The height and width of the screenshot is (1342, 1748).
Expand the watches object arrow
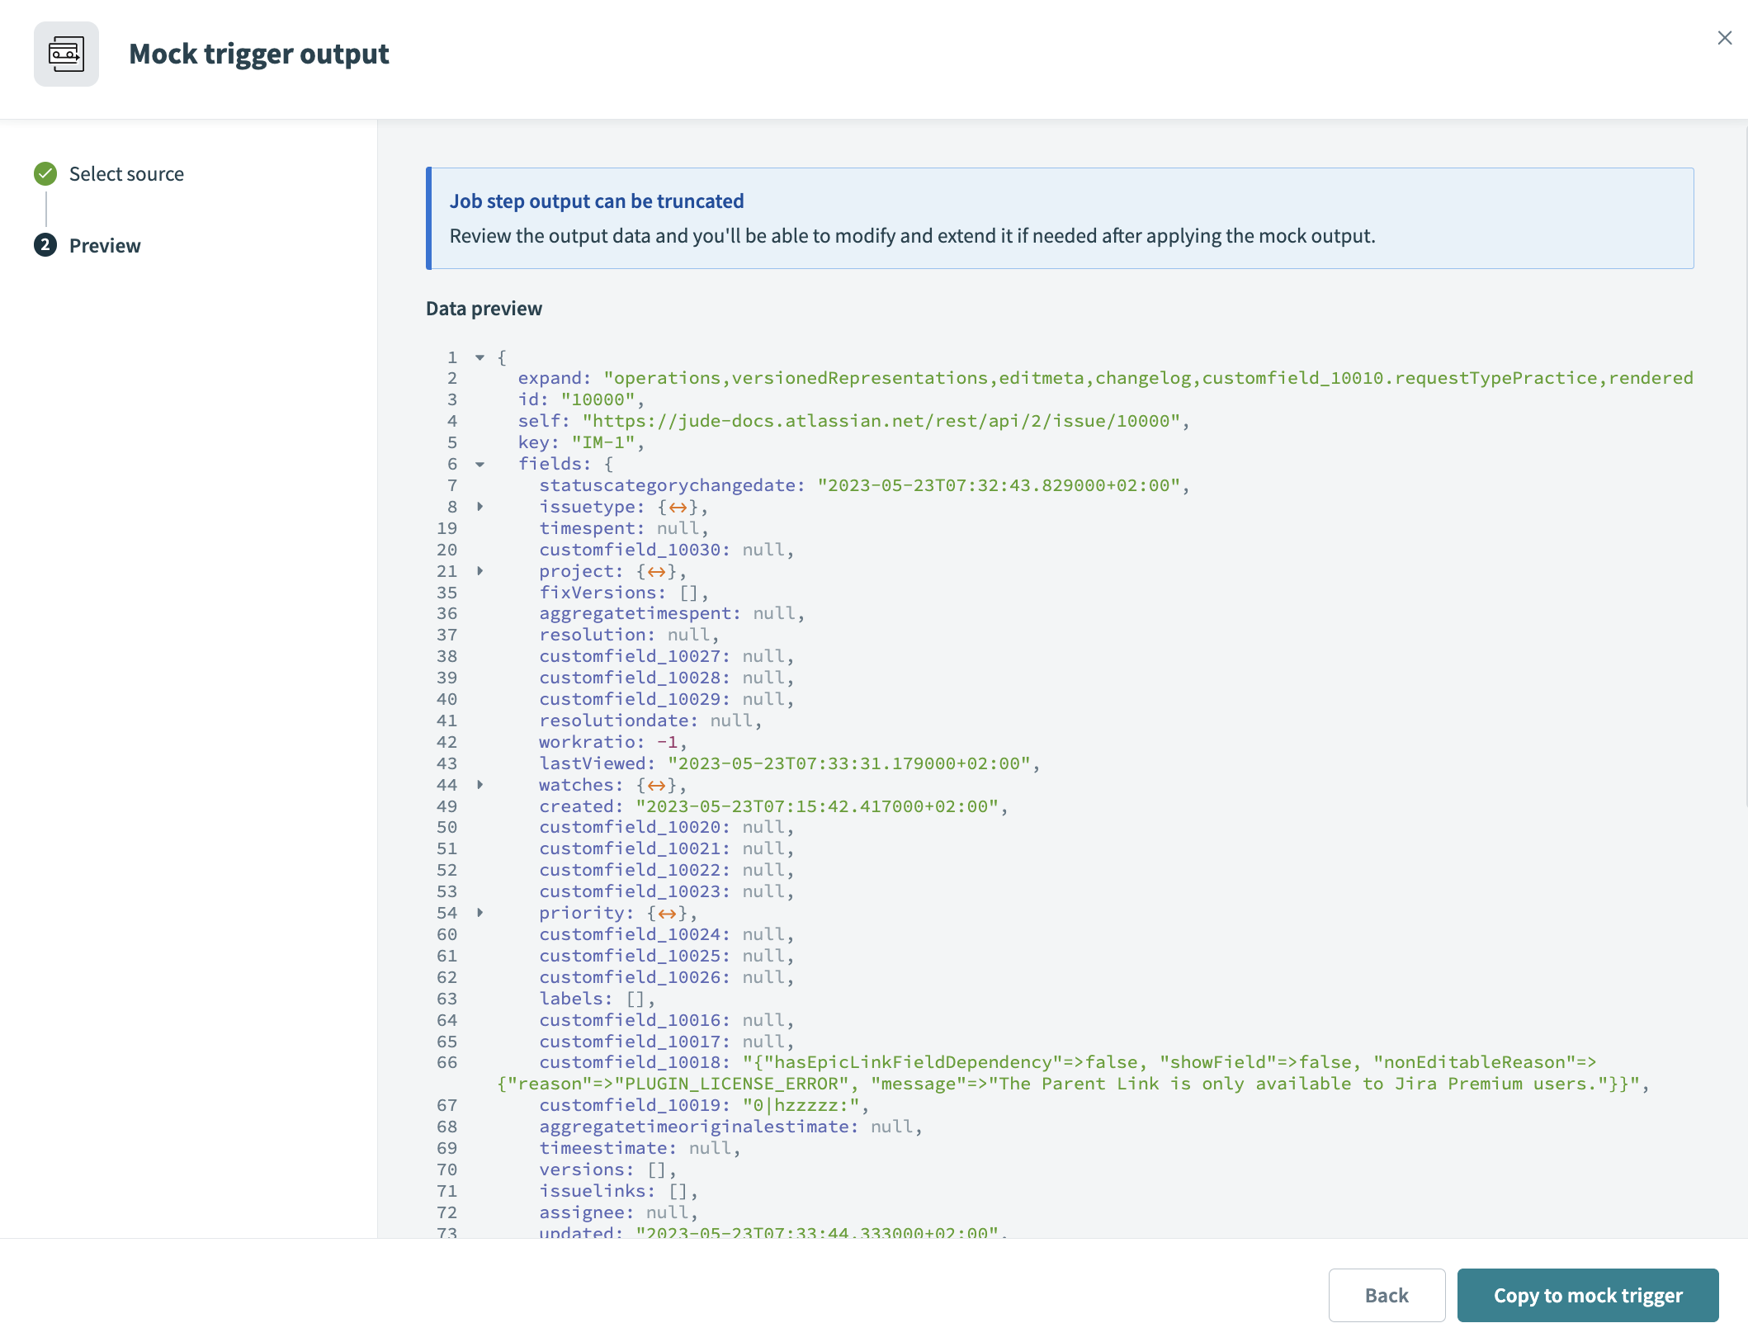[x=480, y=785]
